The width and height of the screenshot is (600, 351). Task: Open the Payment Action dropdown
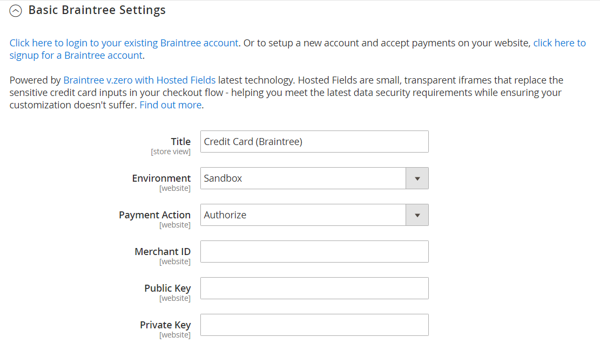pos(314,215)
